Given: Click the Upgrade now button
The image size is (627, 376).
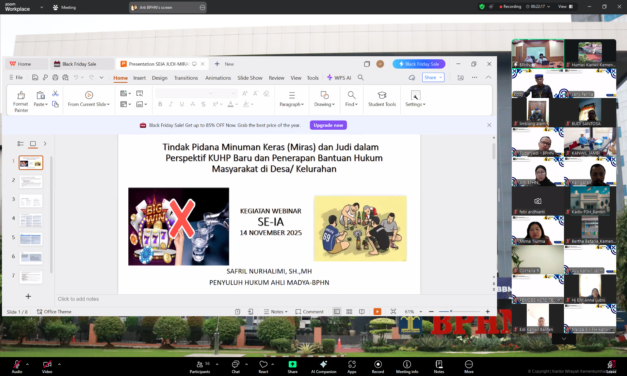Looking at the screenshot, I should tap(328, 125).
